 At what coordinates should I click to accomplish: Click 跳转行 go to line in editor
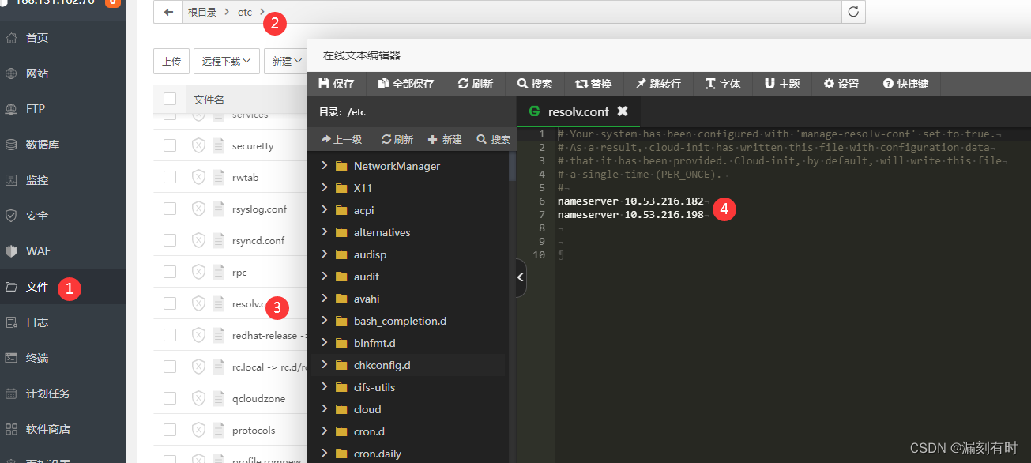pyautogui.click(x=659, y=83)
